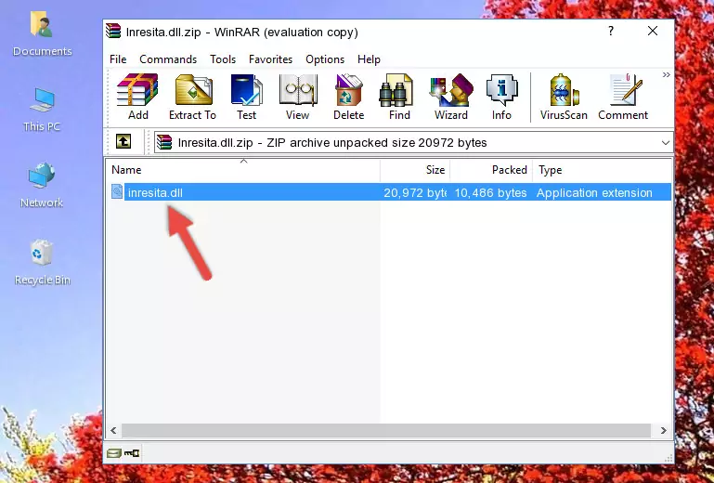The height and width of the screenshot is (483, 714).
Task: Open the Documents desktop icon
Action: pyautogui.click(x=42, y=34)
